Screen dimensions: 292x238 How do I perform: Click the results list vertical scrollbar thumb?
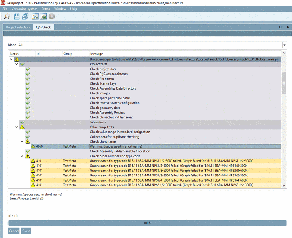[284, 83]
